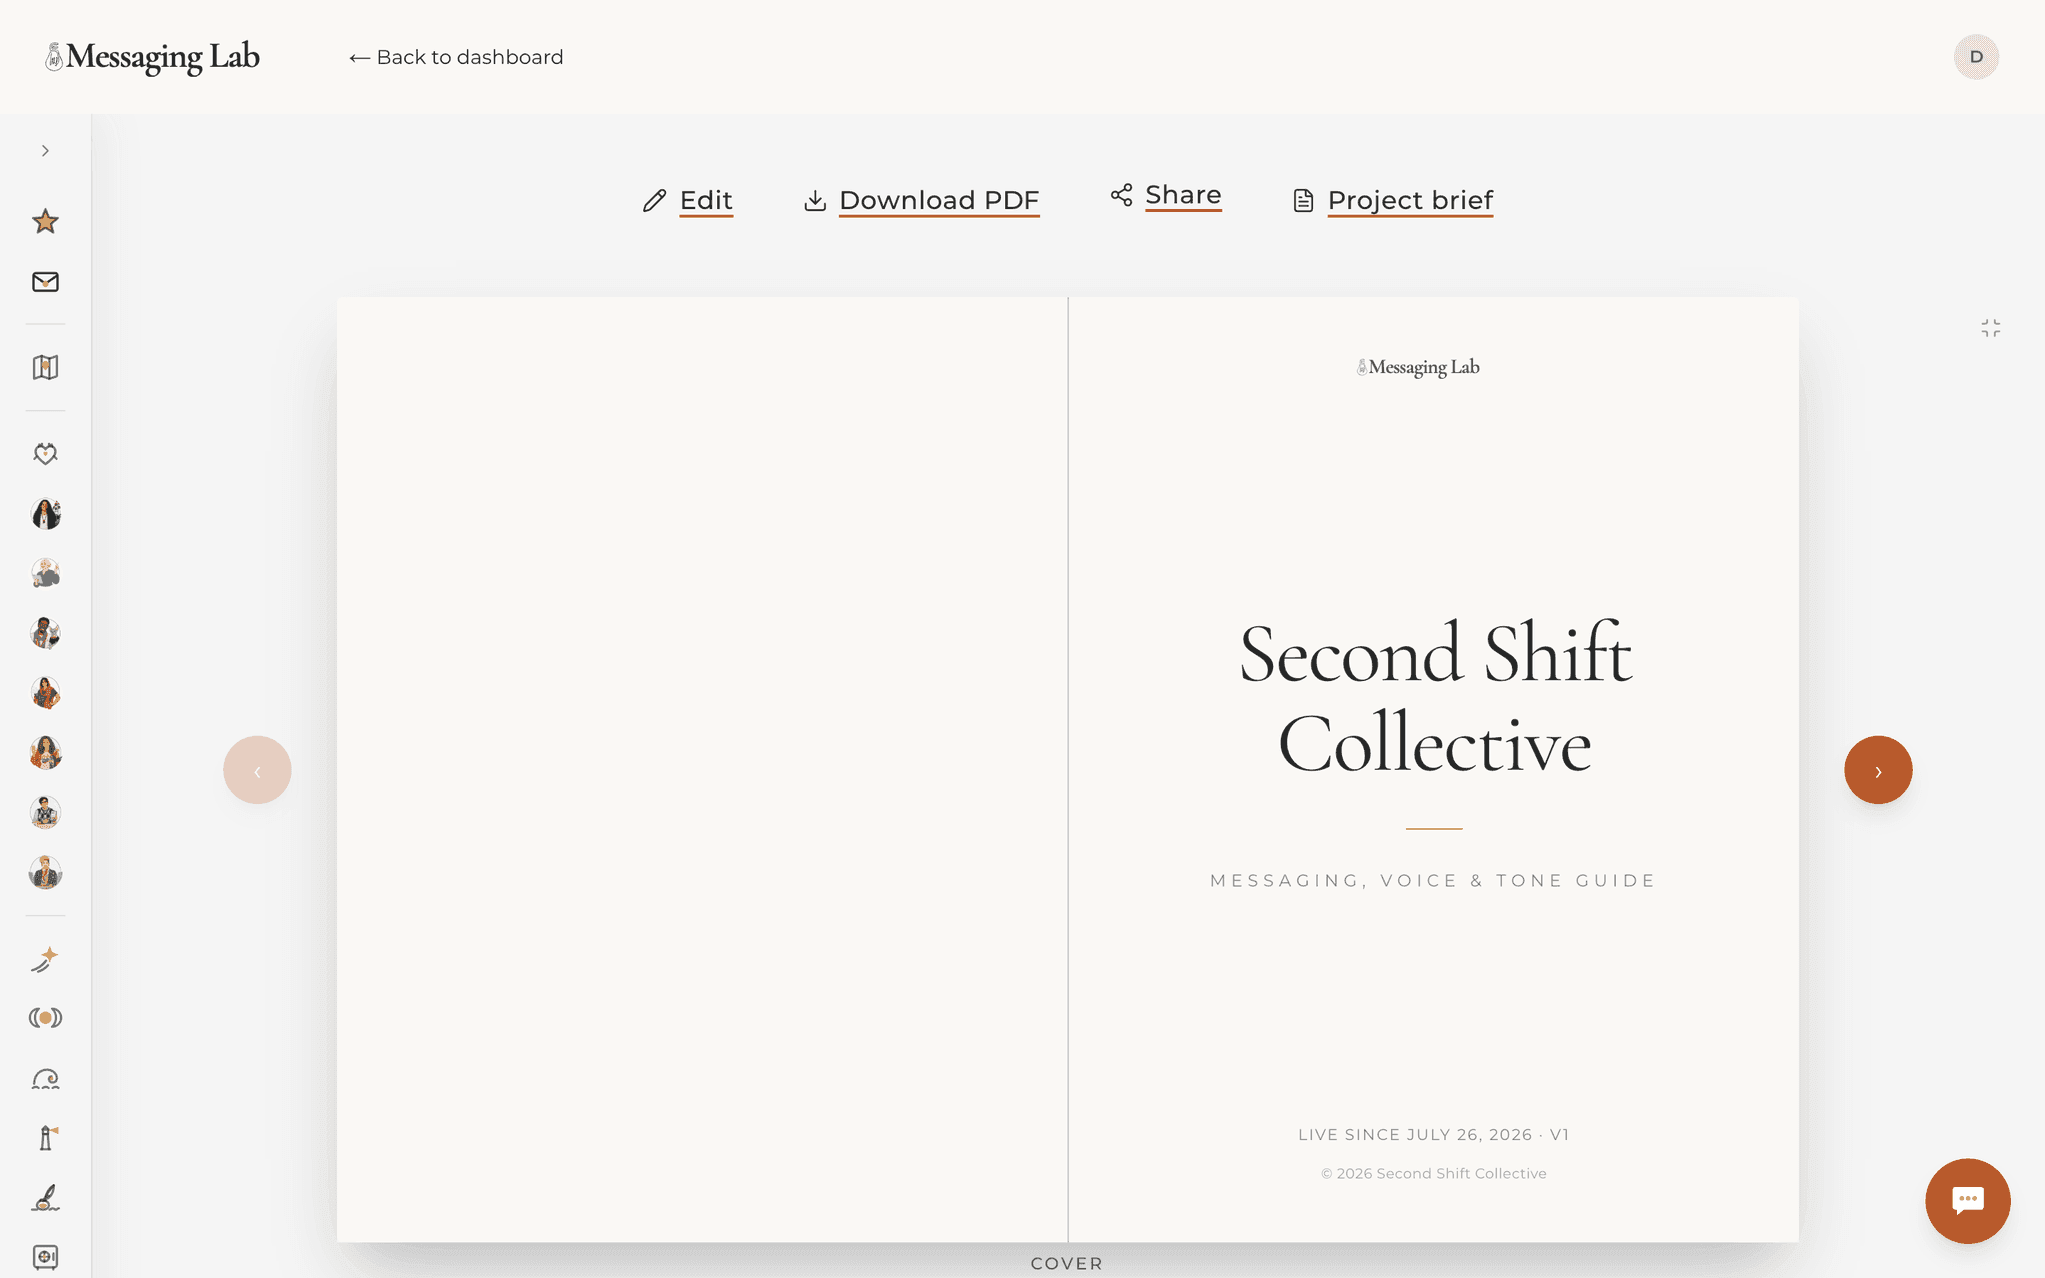
Task: Share the messaging guide
Action: pos(1166,195)
